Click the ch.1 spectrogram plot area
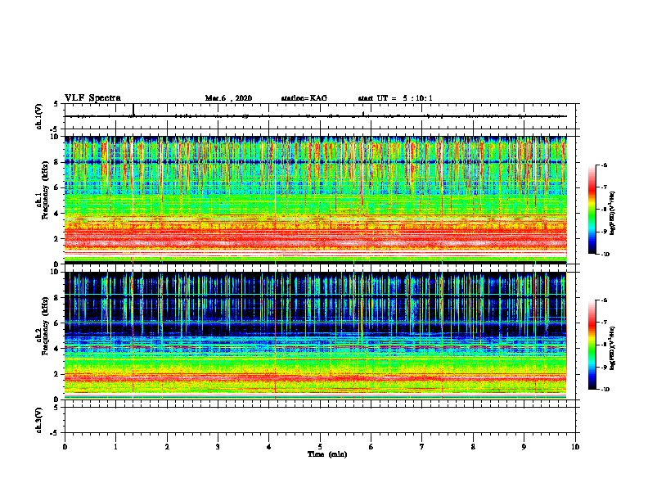This screenshot has height=501, width=648. 316,200
